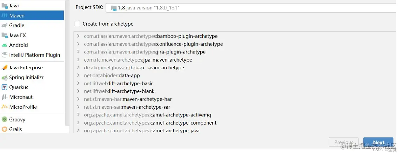The image size is (402, 155).
Task: Expand jira-plugin-archetype node
Action: pyautogui.click(x=78, y=52)
